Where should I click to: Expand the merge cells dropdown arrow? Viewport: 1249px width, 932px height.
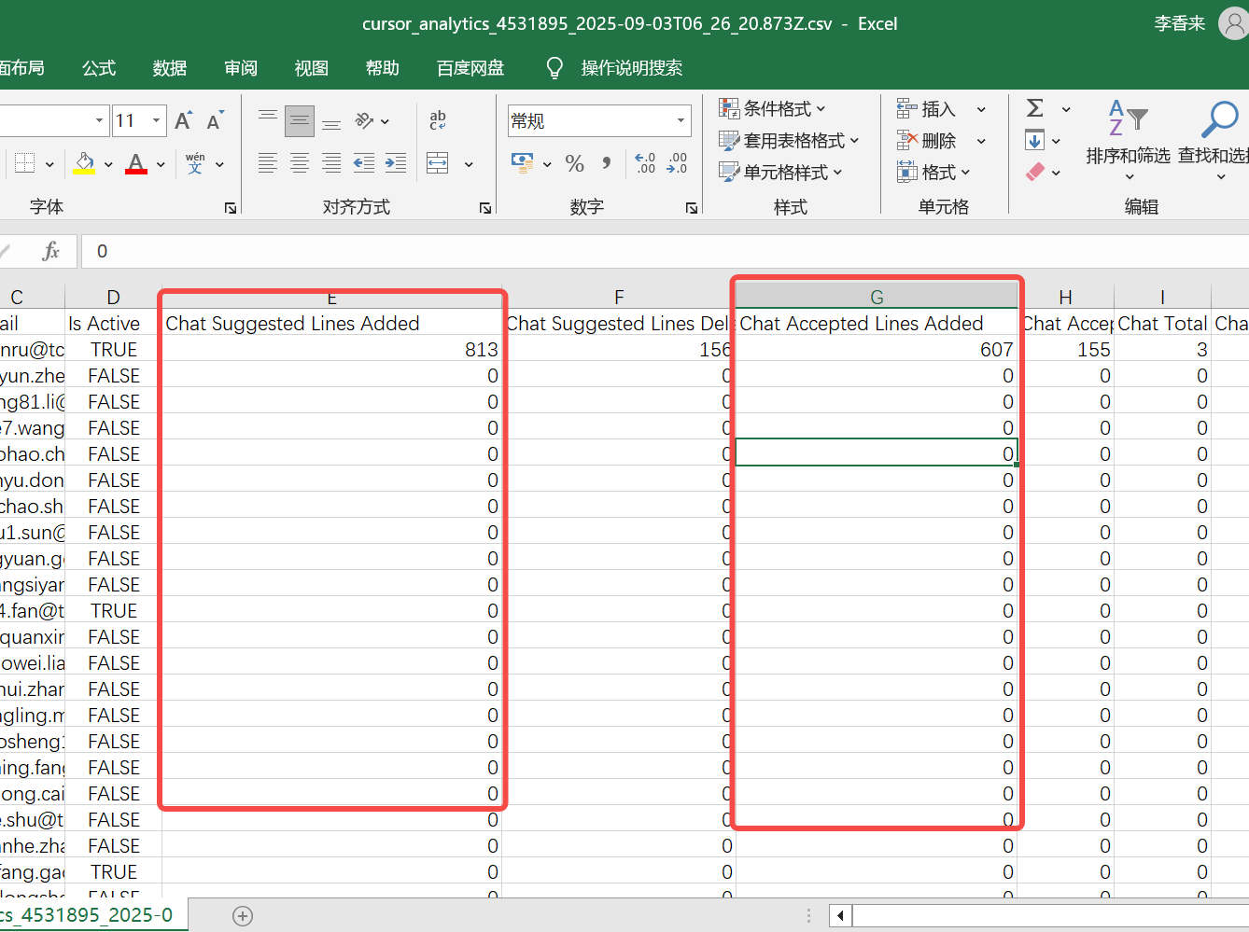coord(469,164)
